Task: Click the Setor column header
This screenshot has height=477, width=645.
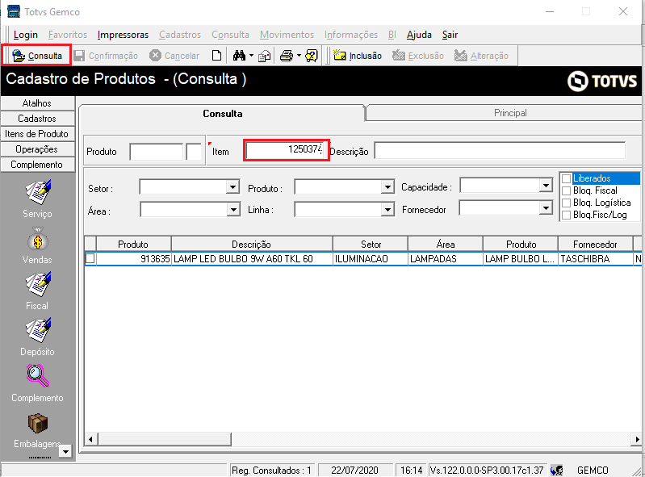Action: click(371, 245)
